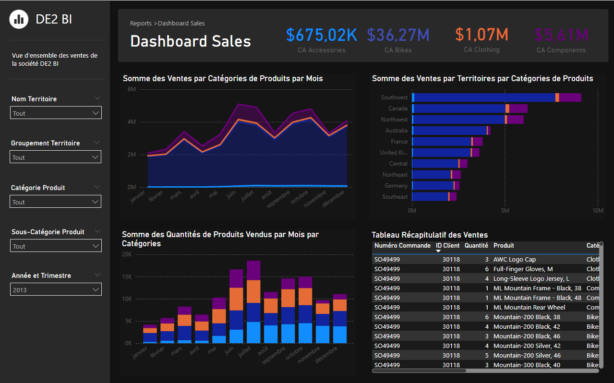Open the Groupement Territoire dropdown
The width and height of the screenshot is (614, 383).
tap(56, 157)
